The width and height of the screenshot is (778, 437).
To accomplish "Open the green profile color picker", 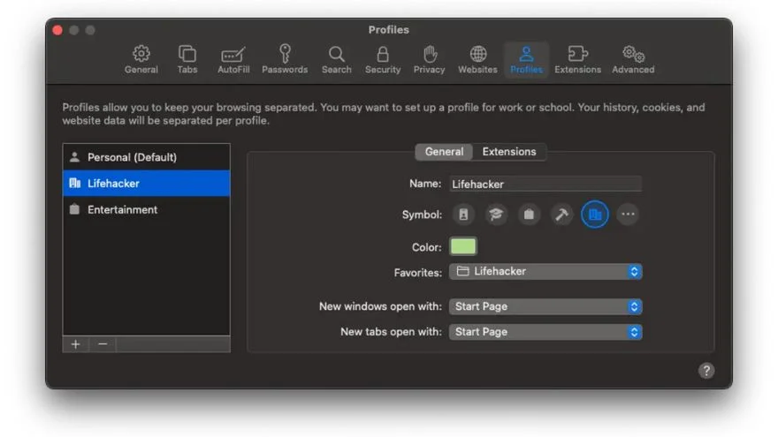I will [x=463, y=247].
